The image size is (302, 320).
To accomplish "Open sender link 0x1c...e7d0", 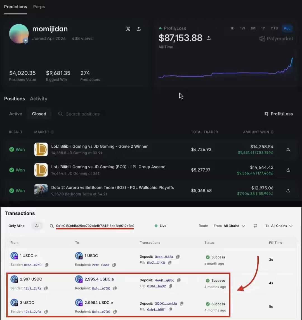I will tap(33, 265).
